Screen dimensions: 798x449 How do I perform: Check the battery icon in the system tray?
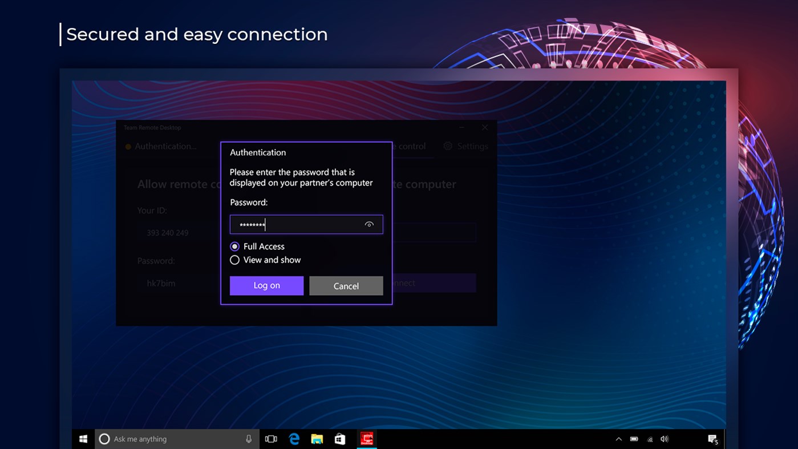[x=633, y=439]
